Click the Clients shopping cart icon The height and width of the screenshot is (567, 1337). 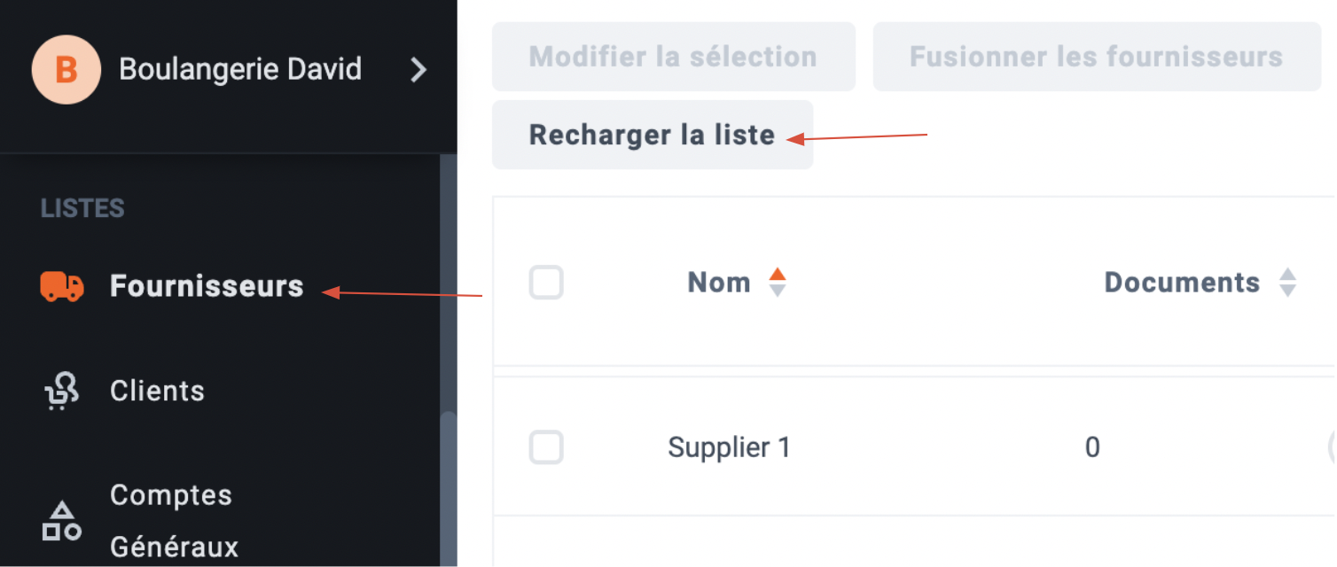click(61, 392)
